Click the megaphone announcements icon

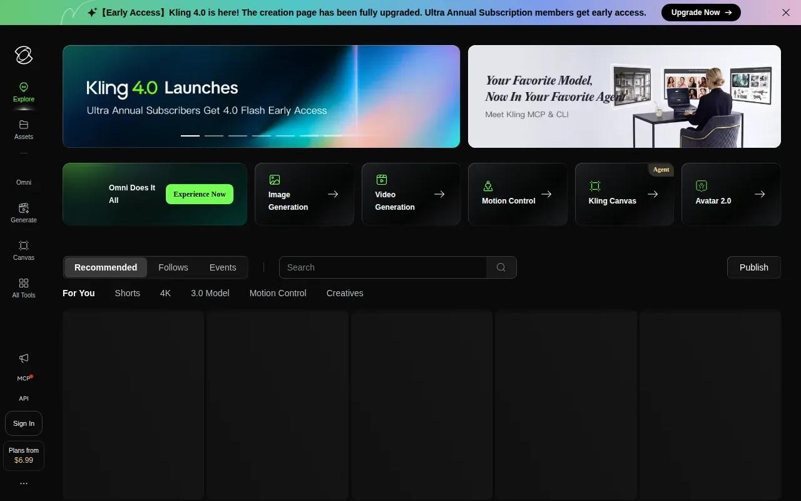tap(24, 358)
